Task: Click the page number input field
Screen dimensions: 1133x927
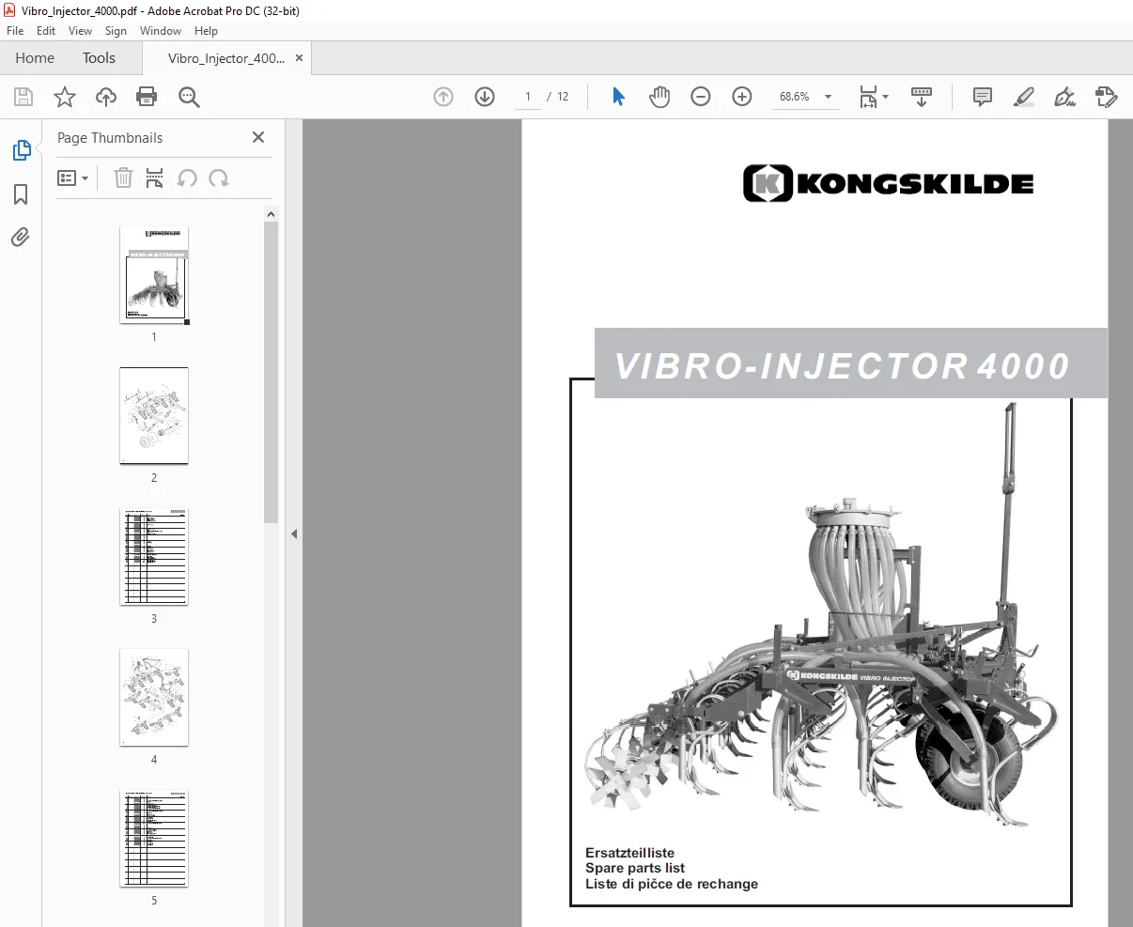Action: click(528, 97)
